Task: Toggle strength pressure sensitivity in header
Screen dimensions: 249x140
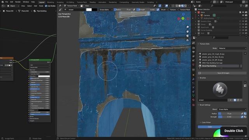Action: [158, 10]
